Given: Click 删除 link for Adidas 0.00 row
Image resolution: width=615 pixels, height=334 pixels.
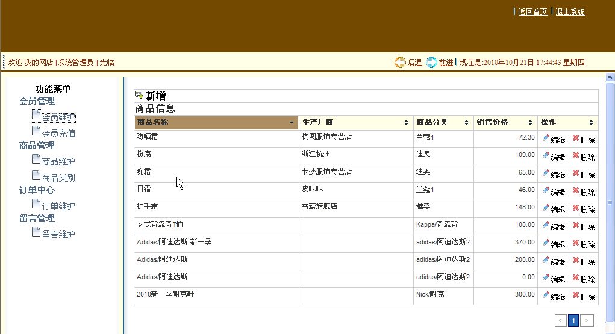Looking at the screenshot, I should [587, 279].
